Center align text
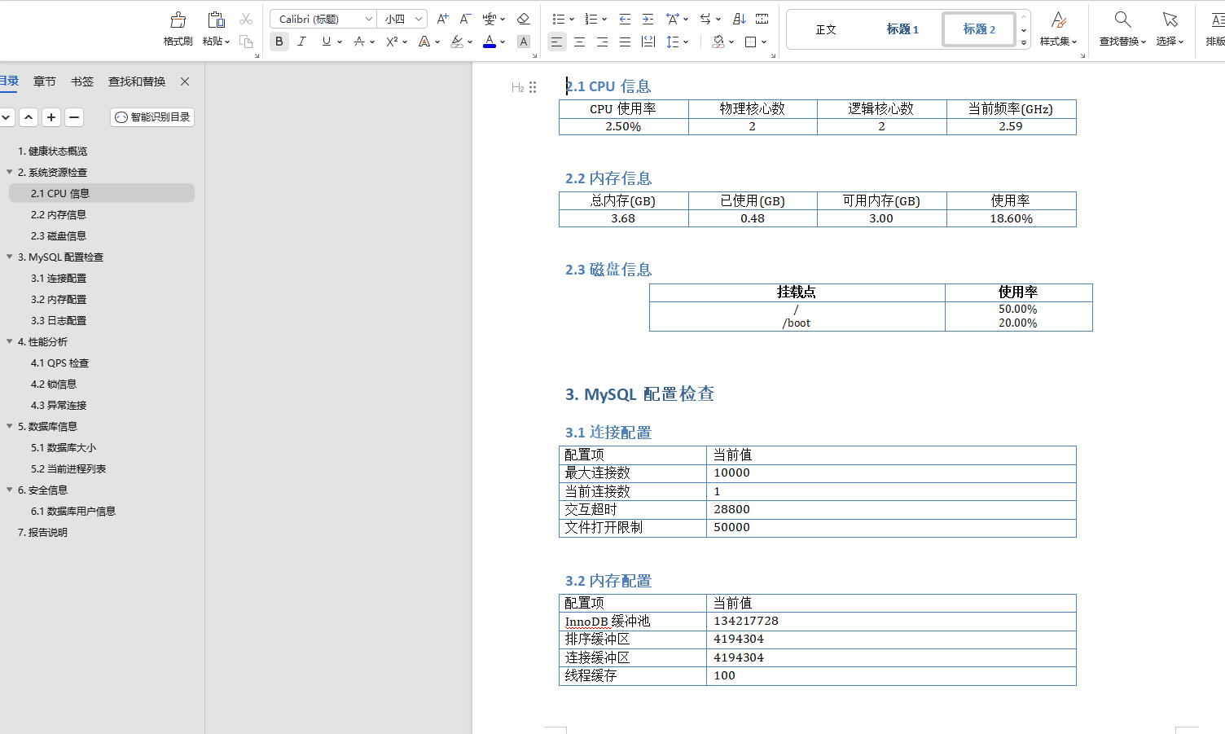Viewport: 1225px width, 734px height. [580, 42]
